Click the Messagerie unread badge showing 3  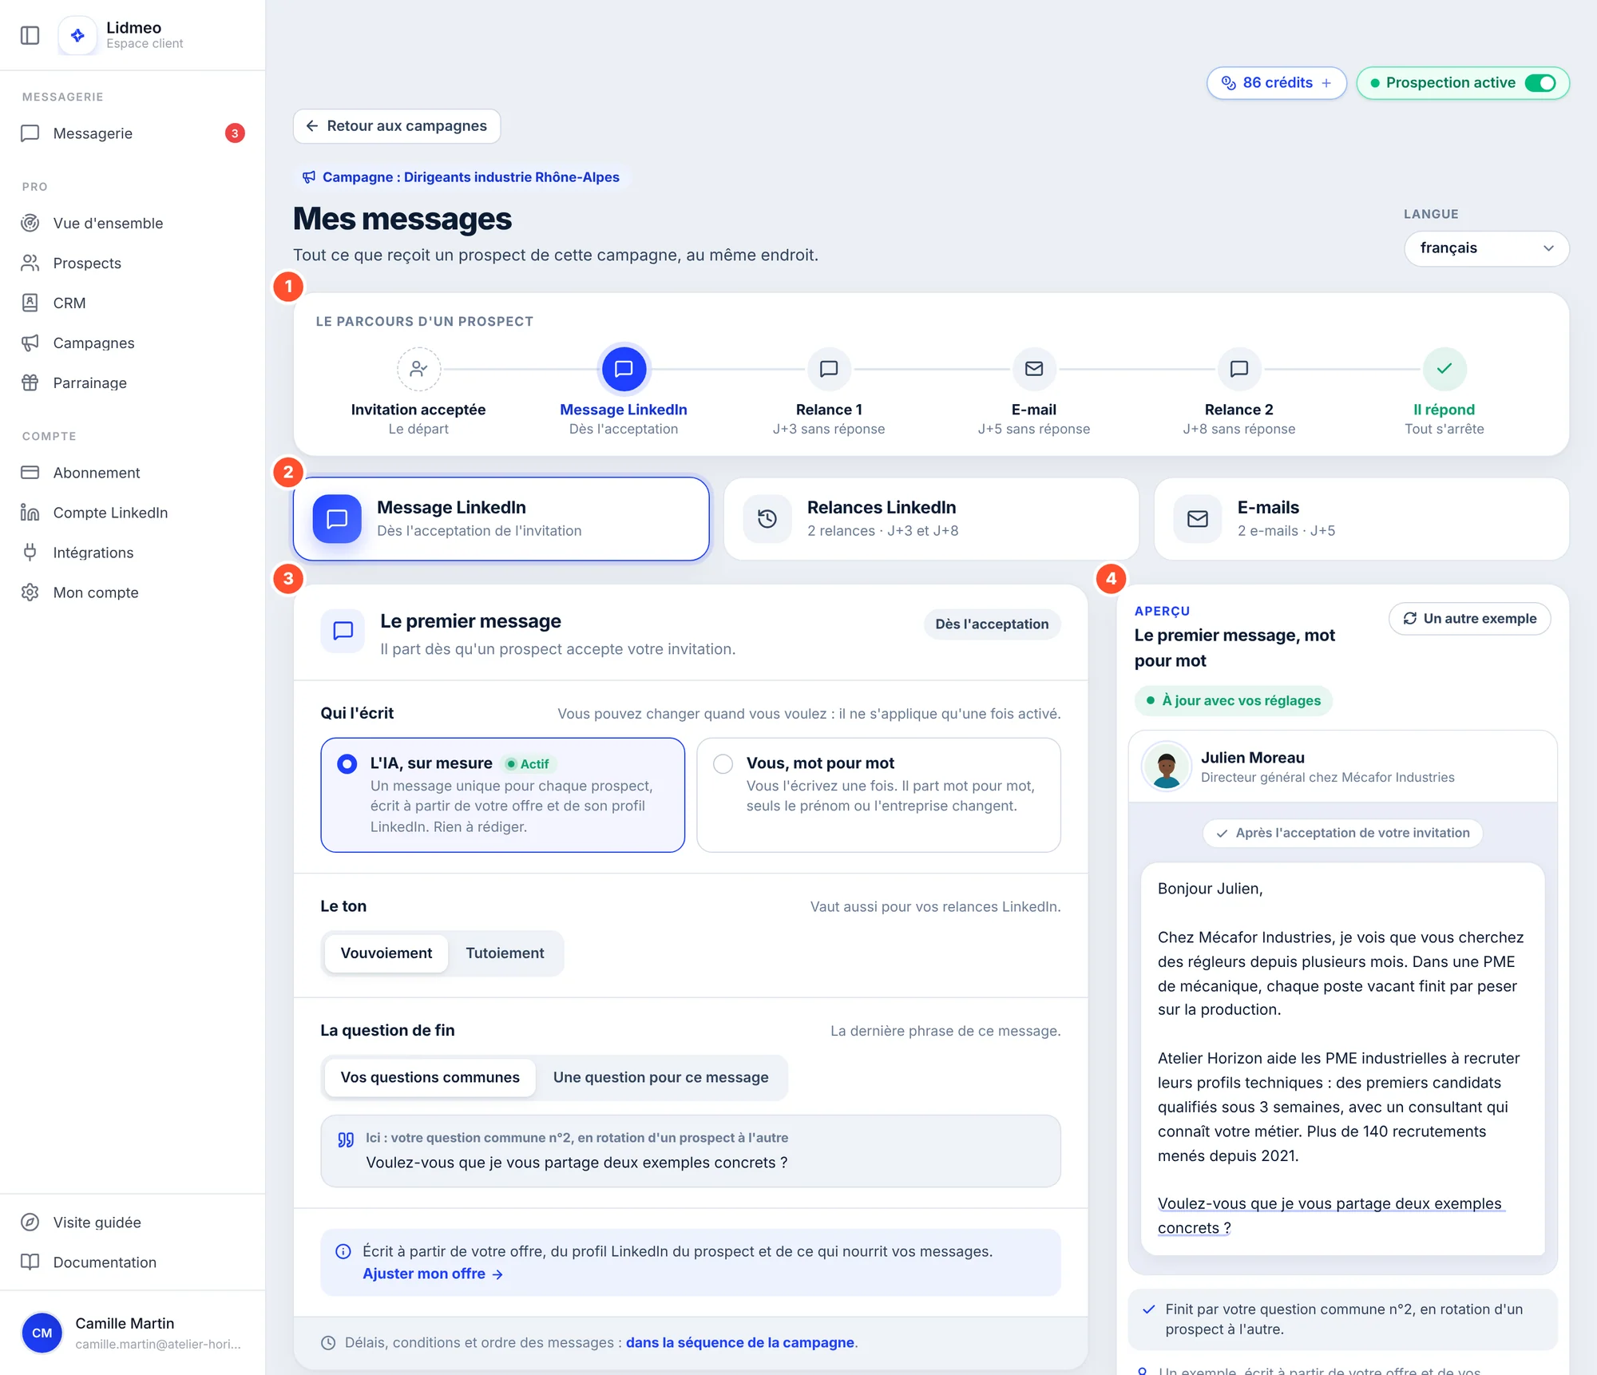(x=235, y=133)
